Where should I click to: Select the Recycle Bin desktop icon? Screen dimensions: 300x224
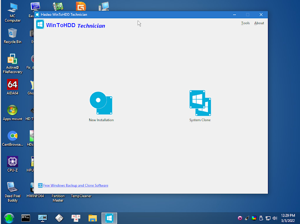coord(12,36)
